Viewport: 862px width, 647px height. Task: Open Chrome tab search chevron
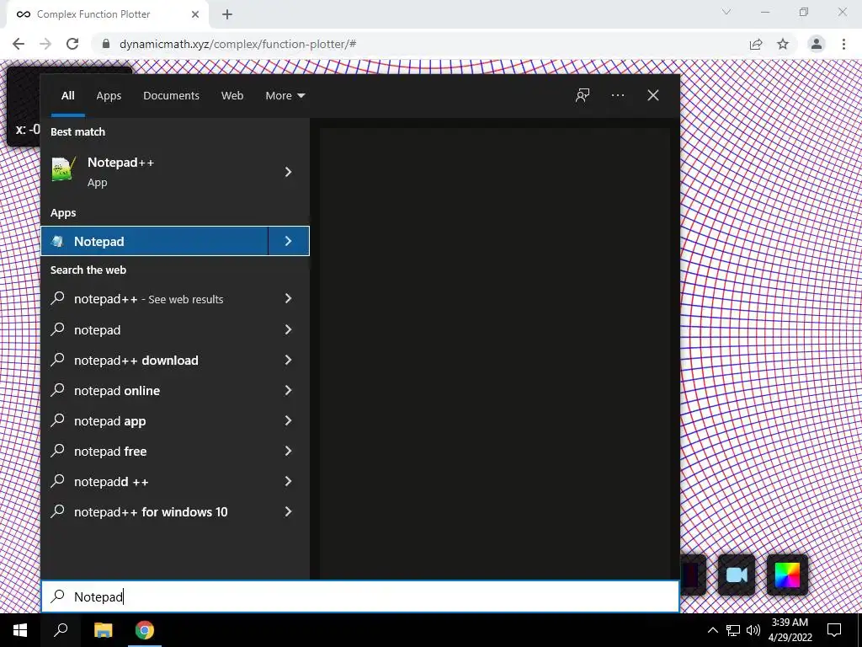click(x=726, y=12)
